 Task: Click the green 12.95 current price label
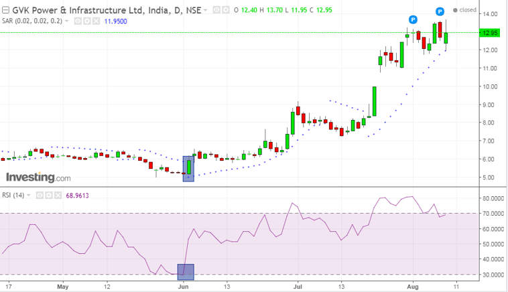490,33
